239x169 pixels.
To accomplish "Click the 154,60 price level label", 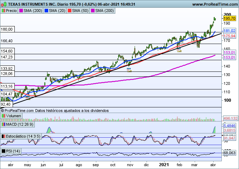I will tap(7, 51).
